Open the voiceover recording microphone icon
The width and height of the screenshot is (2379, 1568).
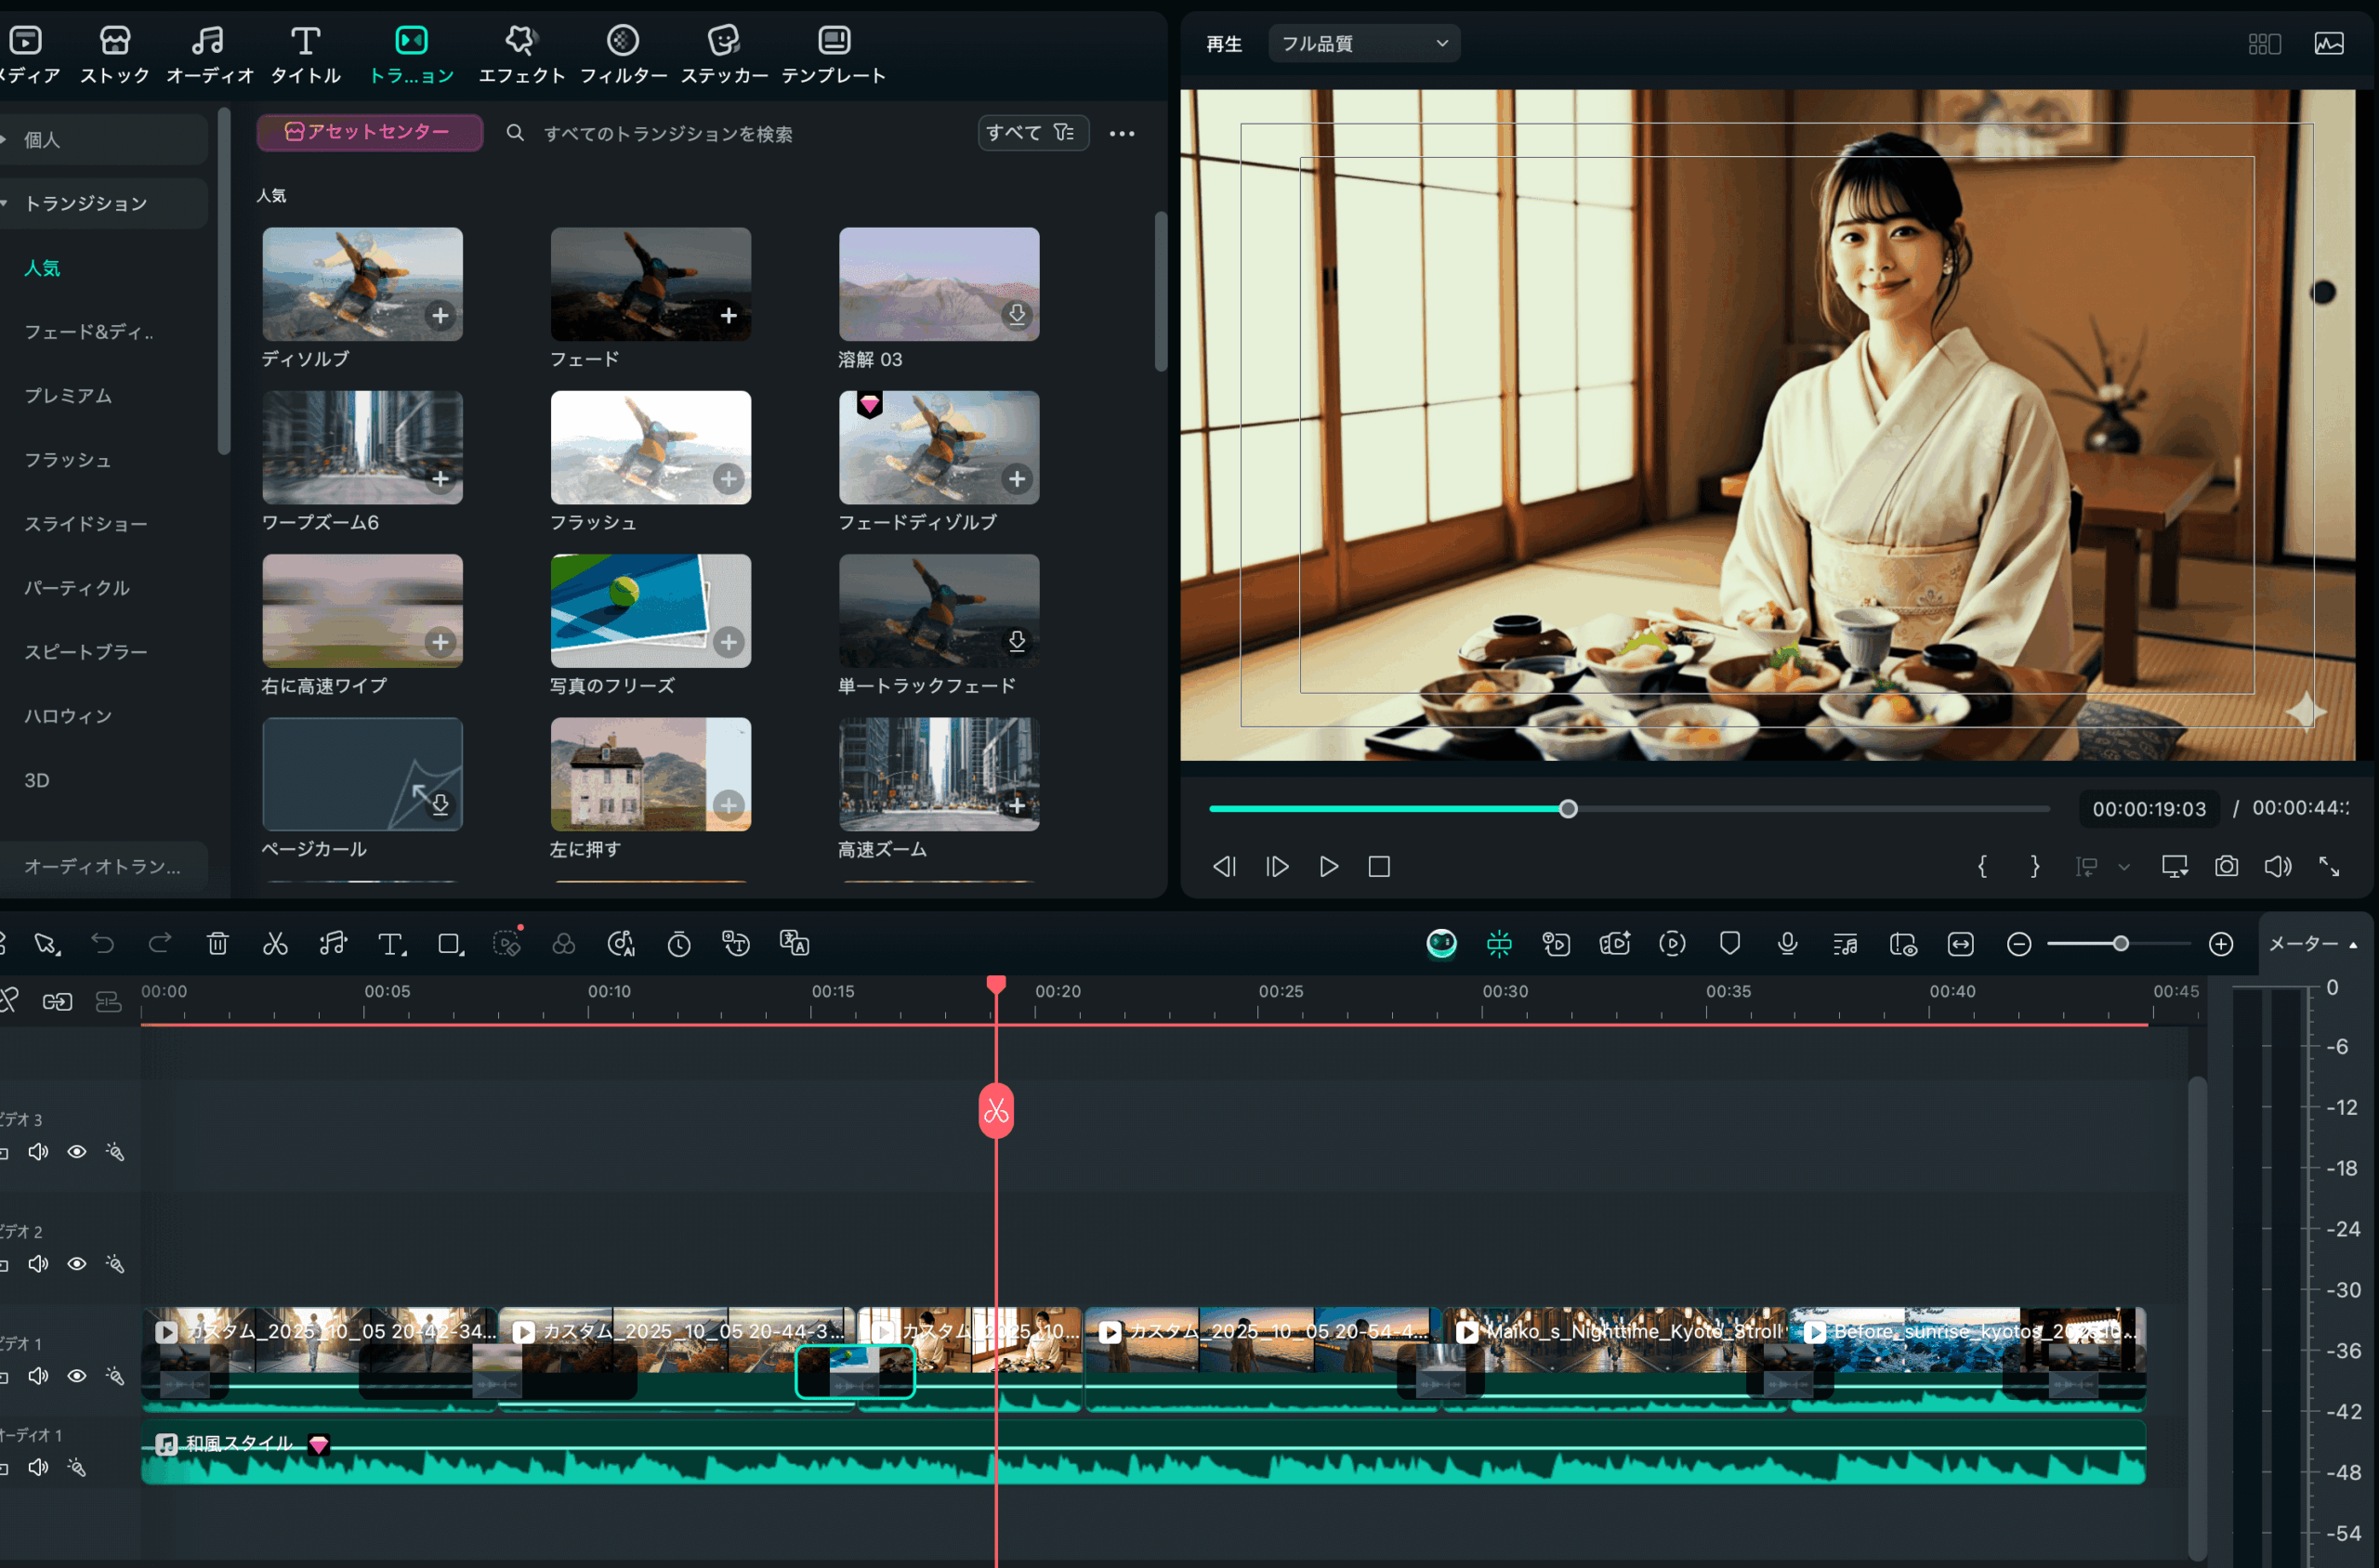tap(1787, 943)
